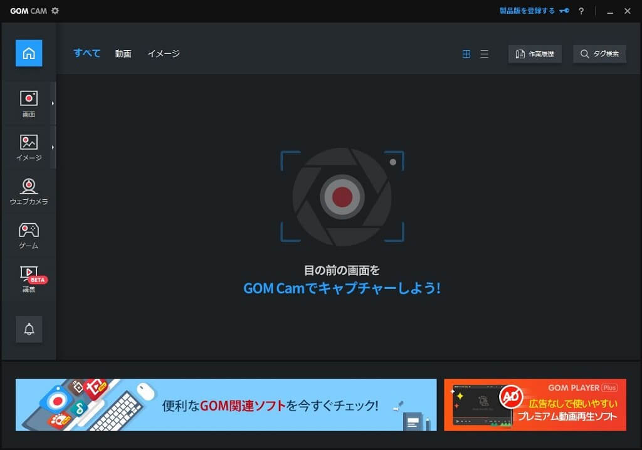The image size is (642, 450).
Task: Switch to the 動画 tab
Action: point(123,54)
